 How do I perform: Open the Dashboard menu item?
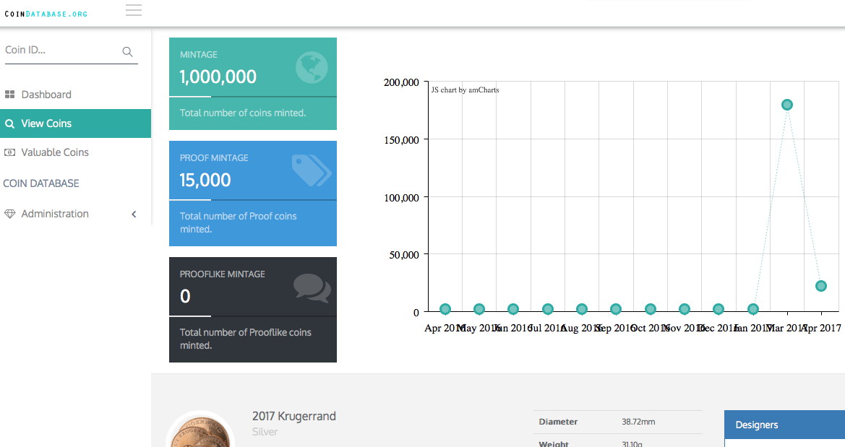pyautogui.click(x=46, y=95)
